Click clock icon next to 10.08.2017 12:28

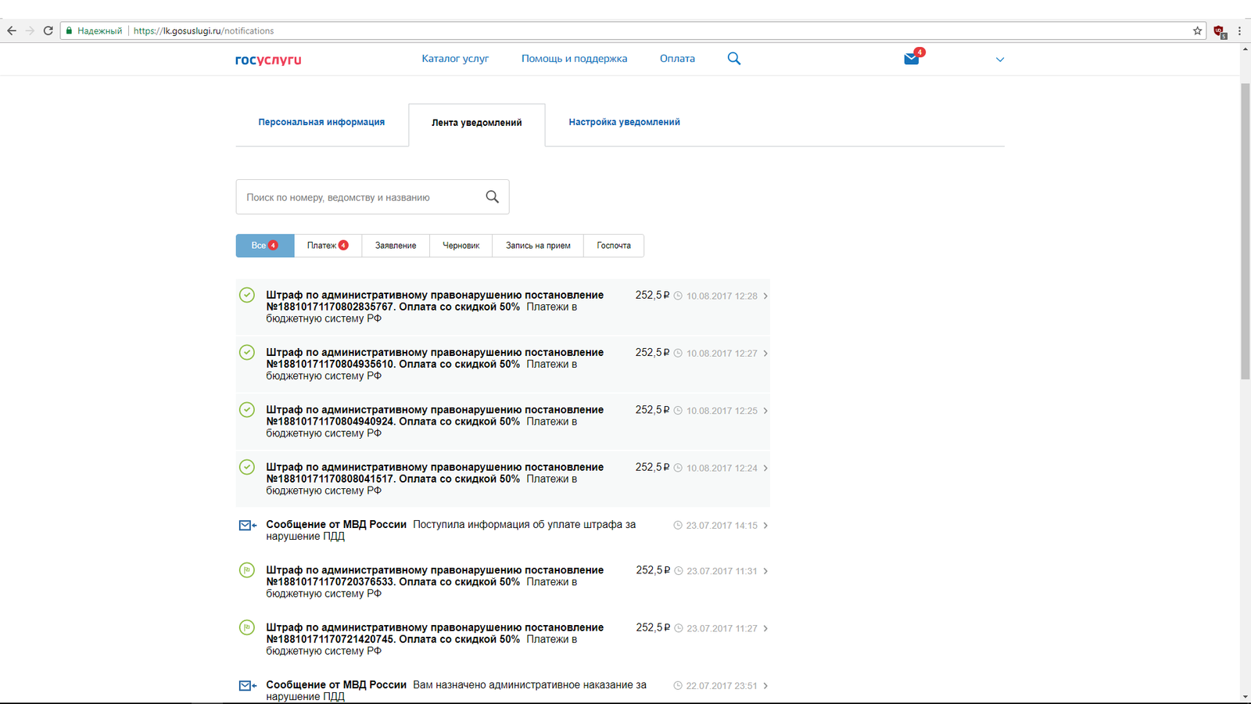[x=678, y=296]
